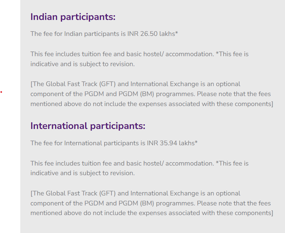Screen dimensions: 285x233
Task: Click the "INR 26.50 lakhs*" fee amount
Action: (153, 34)
